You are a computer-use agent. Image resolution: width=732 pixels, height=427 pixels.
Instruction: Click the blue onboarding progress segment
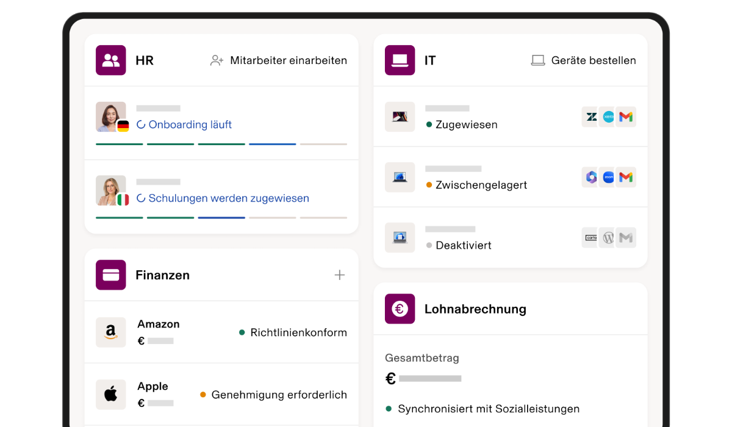pos(272,143)
